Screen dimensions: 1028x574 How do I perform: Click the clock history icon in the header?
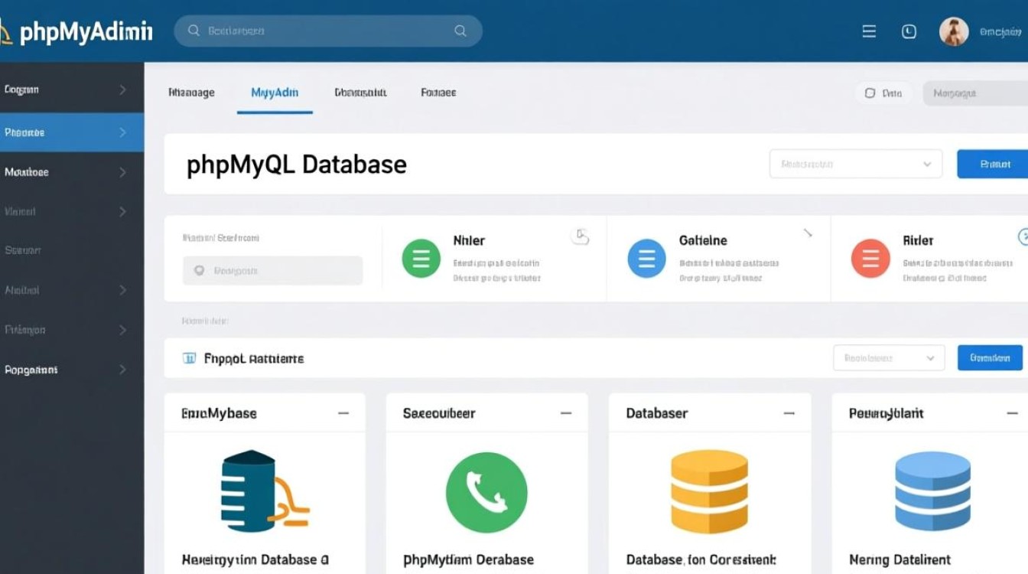click(908, 31)
